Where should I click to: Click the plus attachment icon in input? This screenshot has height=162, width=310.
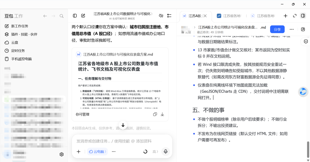click(x=78, y=151)
